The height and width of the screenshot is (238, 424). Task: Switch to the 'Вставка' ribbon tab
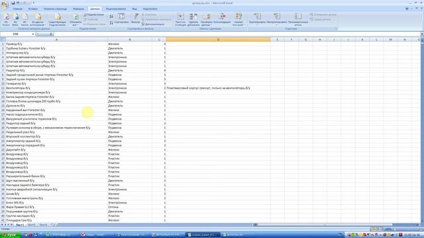[x=33, y=9]
